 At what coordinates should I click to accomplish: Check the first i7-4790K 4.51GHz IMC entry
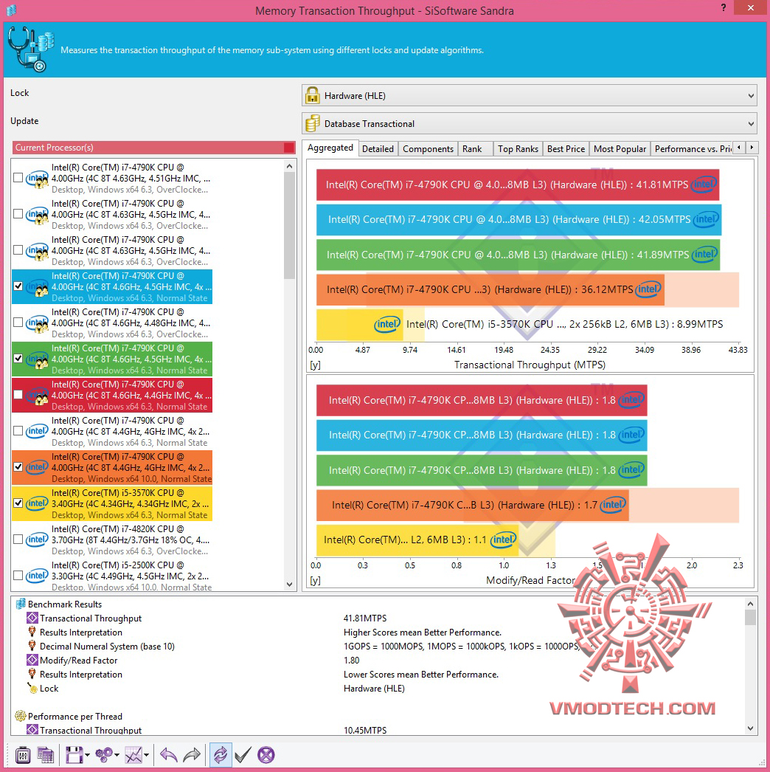[x=18, y=178]
